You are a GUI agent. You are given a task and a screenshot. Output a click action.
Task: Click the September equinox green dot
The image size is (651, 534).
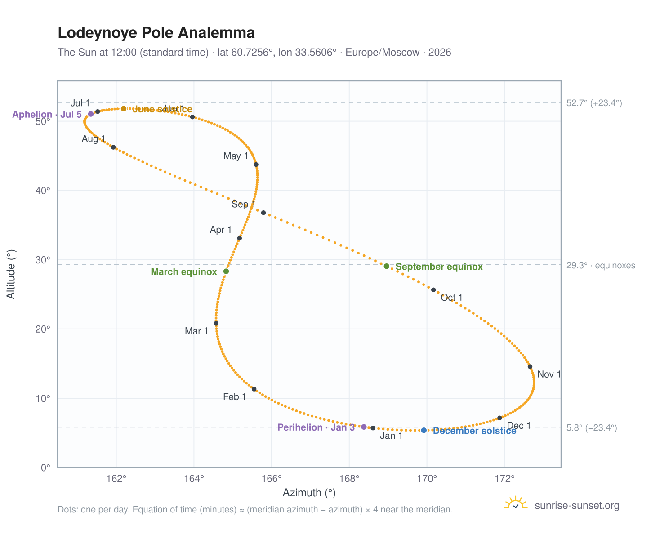[387, 266]
